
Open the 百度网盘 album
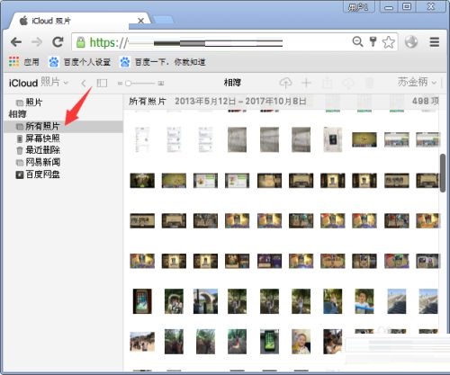pos(63,174)
